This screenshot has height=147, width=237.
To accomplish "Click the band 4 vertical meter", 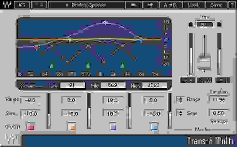I will 170,111.
